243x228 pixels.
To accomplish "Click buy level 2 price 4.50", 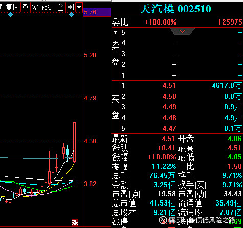I will click(x=169, y=96).
